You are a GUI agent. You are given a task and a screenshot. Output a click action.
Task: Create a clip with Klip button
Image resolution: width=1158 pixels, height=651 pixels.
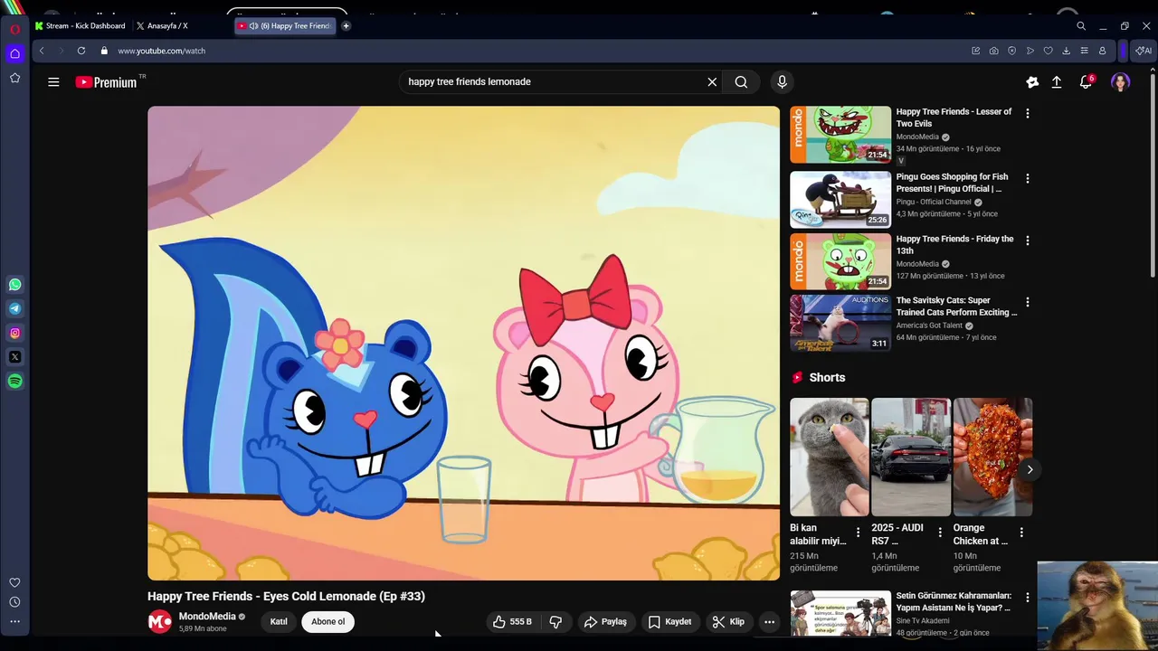coord(728,622)
